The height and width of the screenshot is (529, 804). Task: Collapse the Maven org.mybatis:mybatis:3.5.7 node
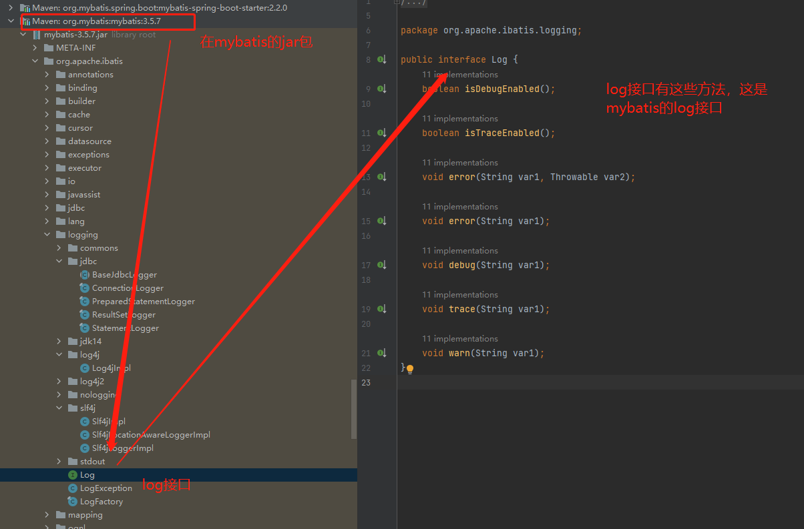pos(11,21)
